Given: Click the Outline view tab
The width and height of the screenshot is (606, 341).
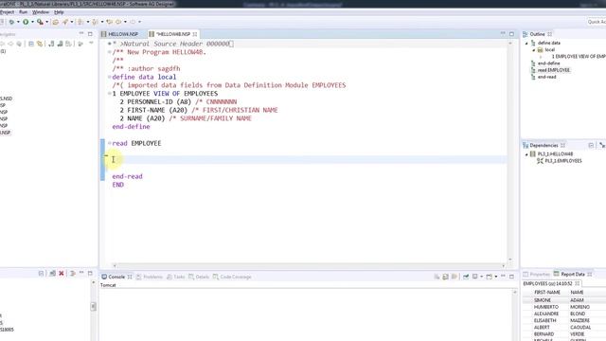Looking at the screenshot, I should tap(537, 34).
